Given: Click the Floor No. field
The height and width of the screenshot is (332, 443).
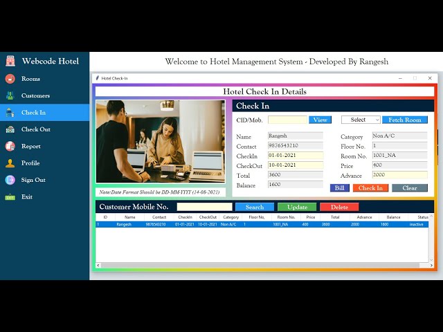Looking at the screenshot, I should pos(400,146).
